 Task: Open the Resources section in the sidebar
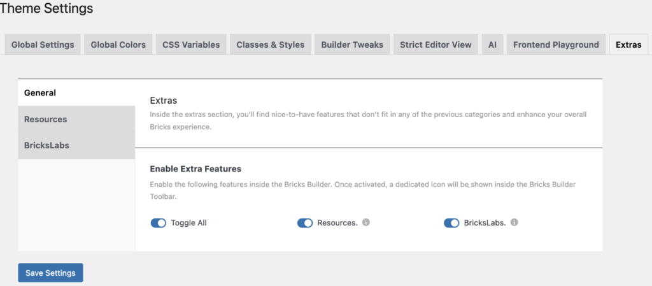coord(45,119)
